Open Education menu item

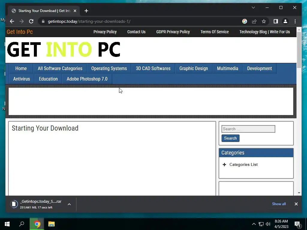pos(48,79)
